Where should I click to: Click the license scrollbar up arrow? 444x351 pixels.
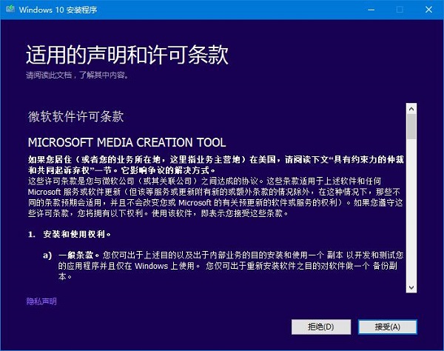[x=411, y=109]
